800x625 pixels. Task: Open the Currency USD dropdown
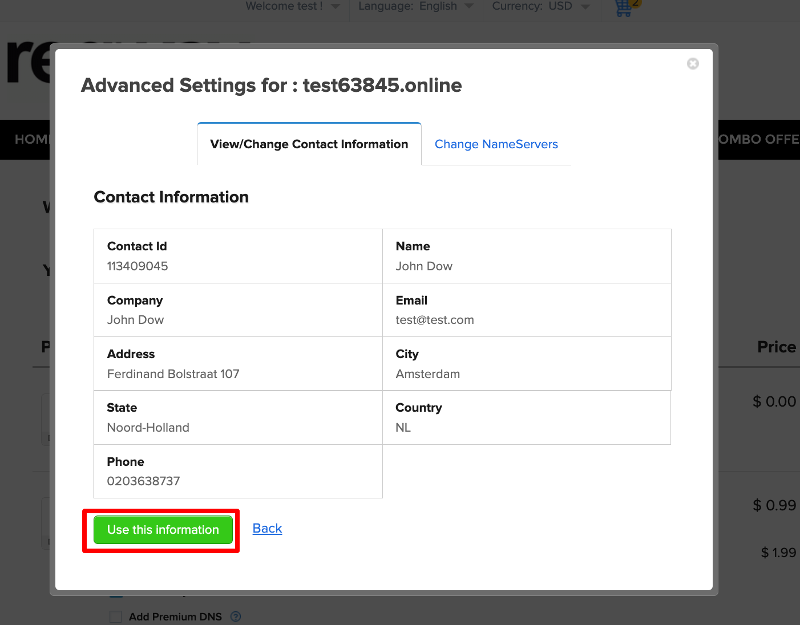[x=540, y=6]
